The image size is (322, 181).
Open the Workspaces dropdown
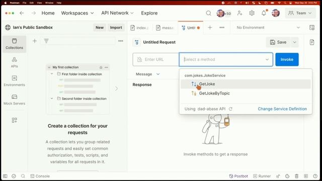[x=77, y=13]
